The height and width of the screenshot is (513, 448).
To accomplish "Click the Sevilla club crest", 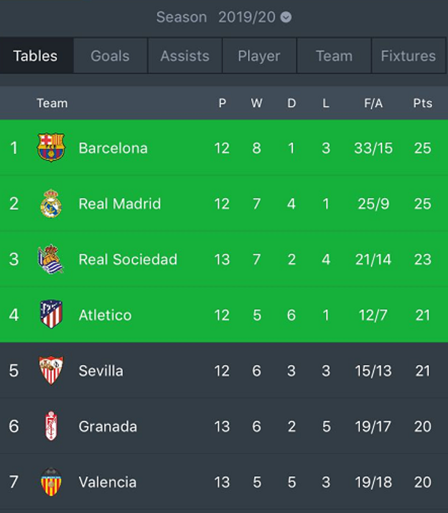I will point(51,370).
